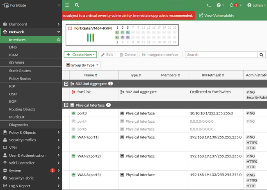This screenshot has height=190, width=267.
Task: Collapse the 802.3ad Aggregate group
Action: [66, 84]
